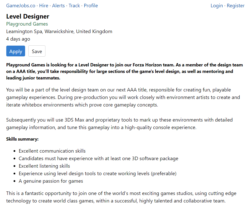Click the "Skills summary:" heading
The height and width of the screenshot is (206, 250).
tap(22, 139)
